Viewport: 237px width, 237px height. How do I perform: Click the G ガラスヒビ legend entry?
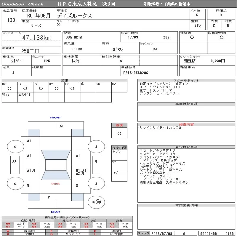coord(67,234)
